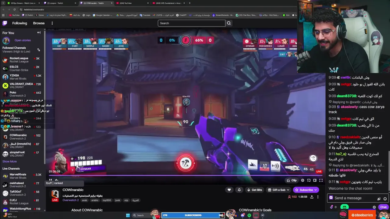Viewport: 390px width, 219px height.
Task: Pause the live stream
Action: [x=51, y=180]
